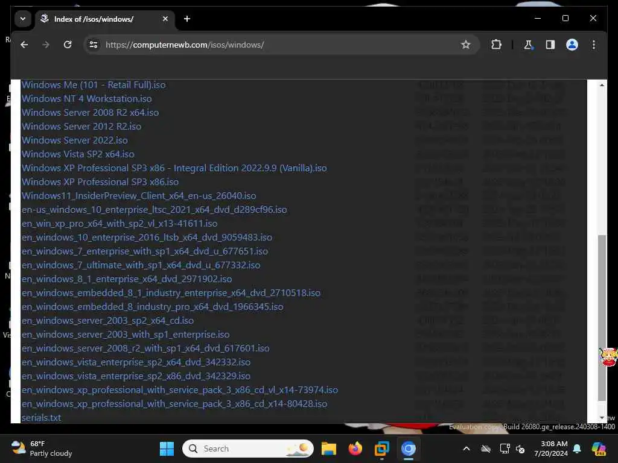This screenshot has height=463, width=618.
Task: Click the browser forward arrow
Action: 46,45
